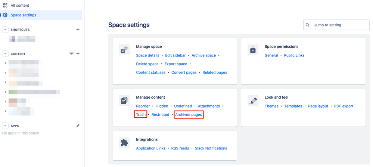Open the content filter icon
This screenshot has width=373, height=167.
pos(71,53)
